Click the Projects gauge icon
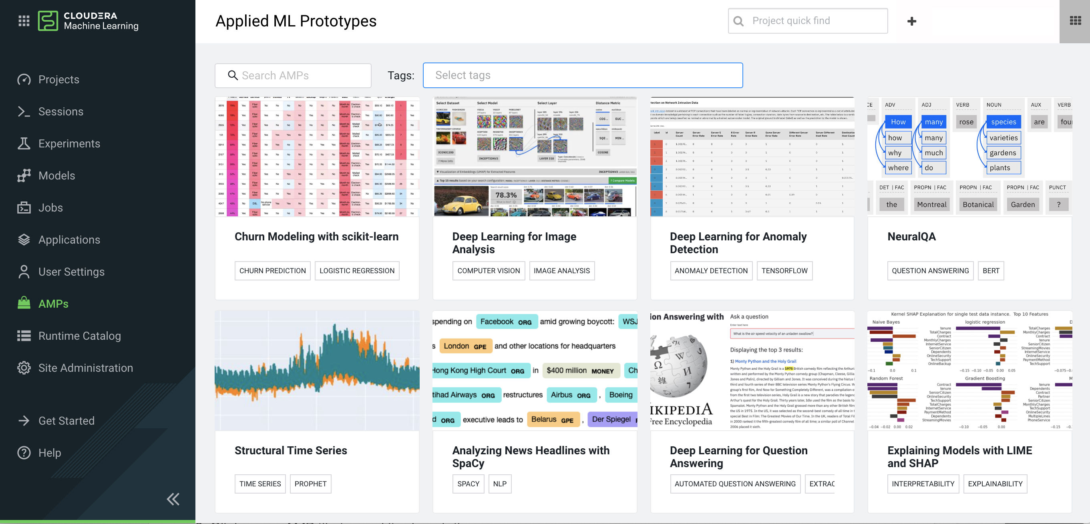This screenshot has height=524, width=1090. [24, 79]
